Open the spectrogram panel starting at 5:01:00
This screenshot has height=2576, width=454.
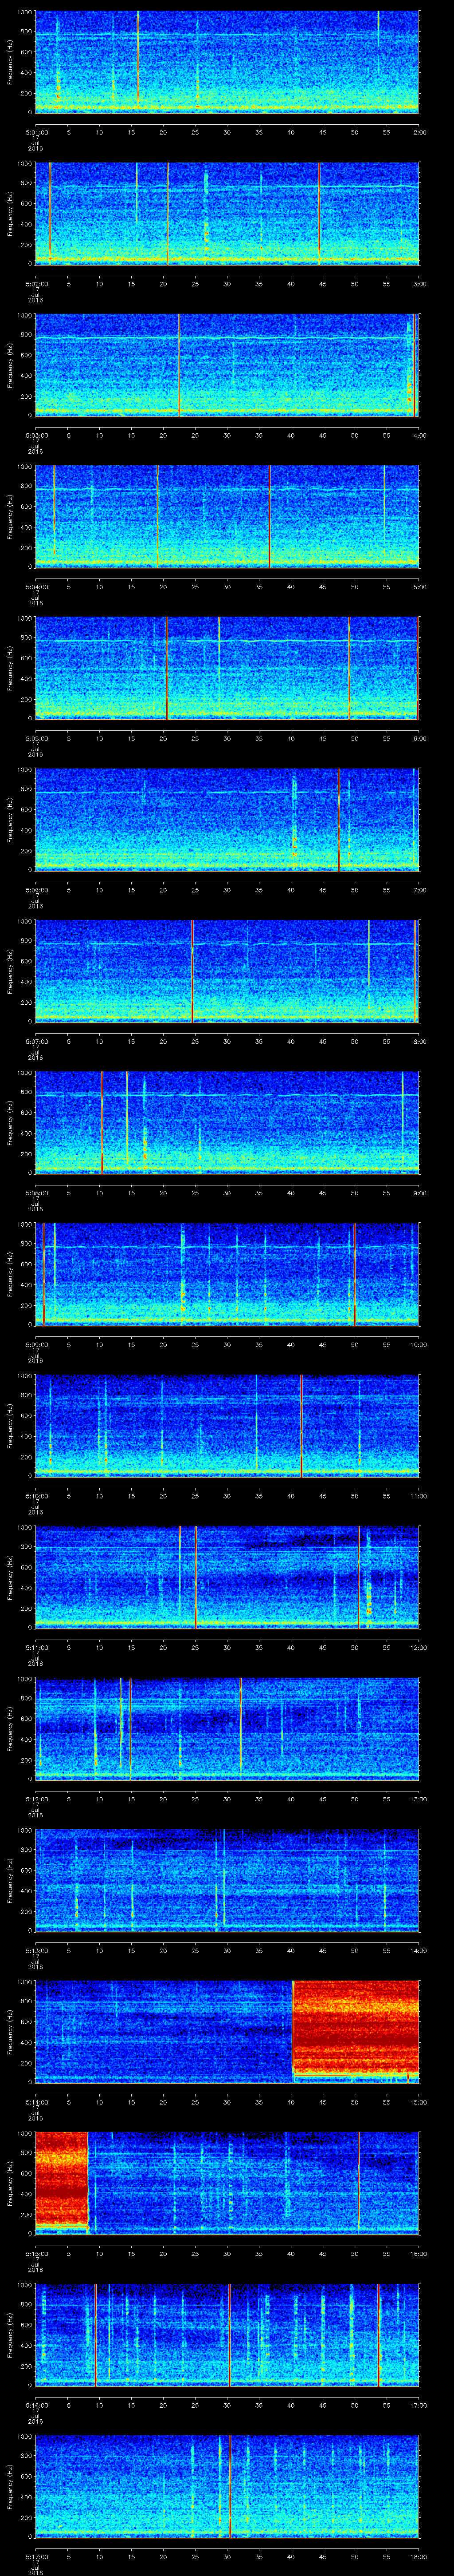click(227, 62)
